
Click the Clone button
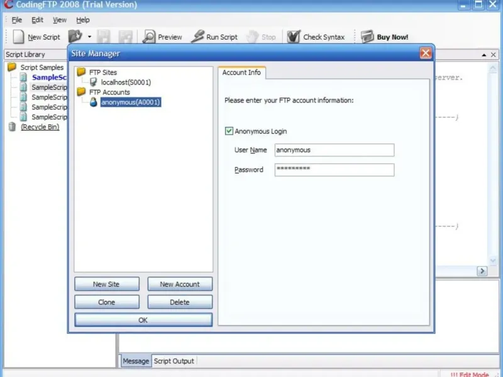point(107,302)
